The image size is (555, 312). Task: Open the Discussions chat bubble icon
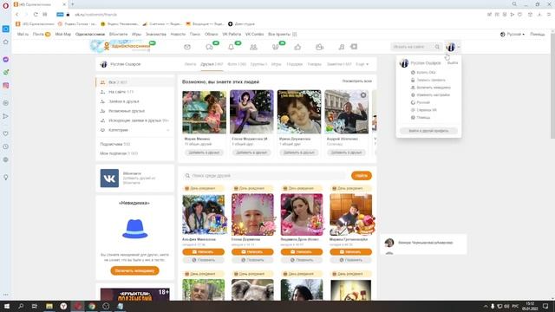coord(210,47)
